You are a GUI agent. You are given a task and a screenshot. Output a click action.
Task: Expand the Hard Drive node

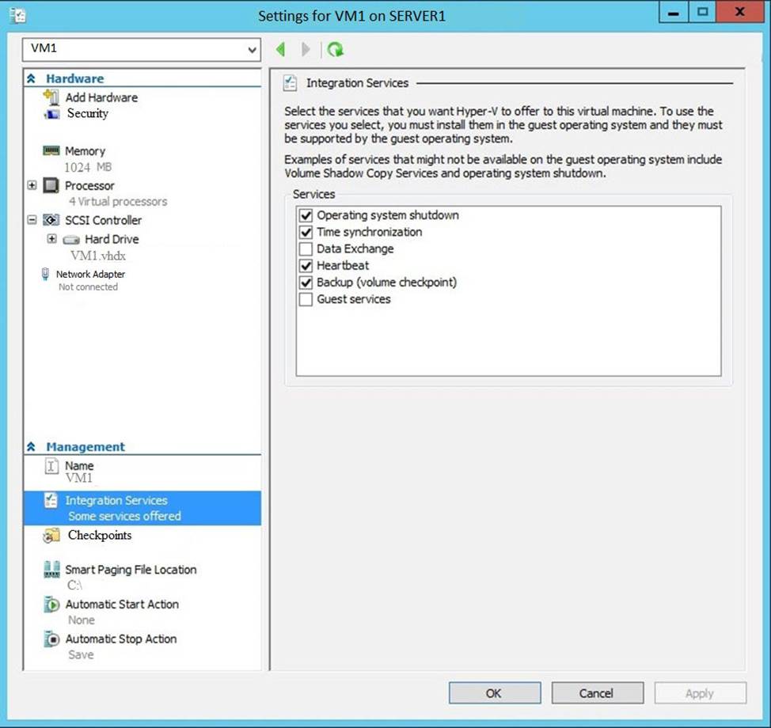(x=52, y=239)
